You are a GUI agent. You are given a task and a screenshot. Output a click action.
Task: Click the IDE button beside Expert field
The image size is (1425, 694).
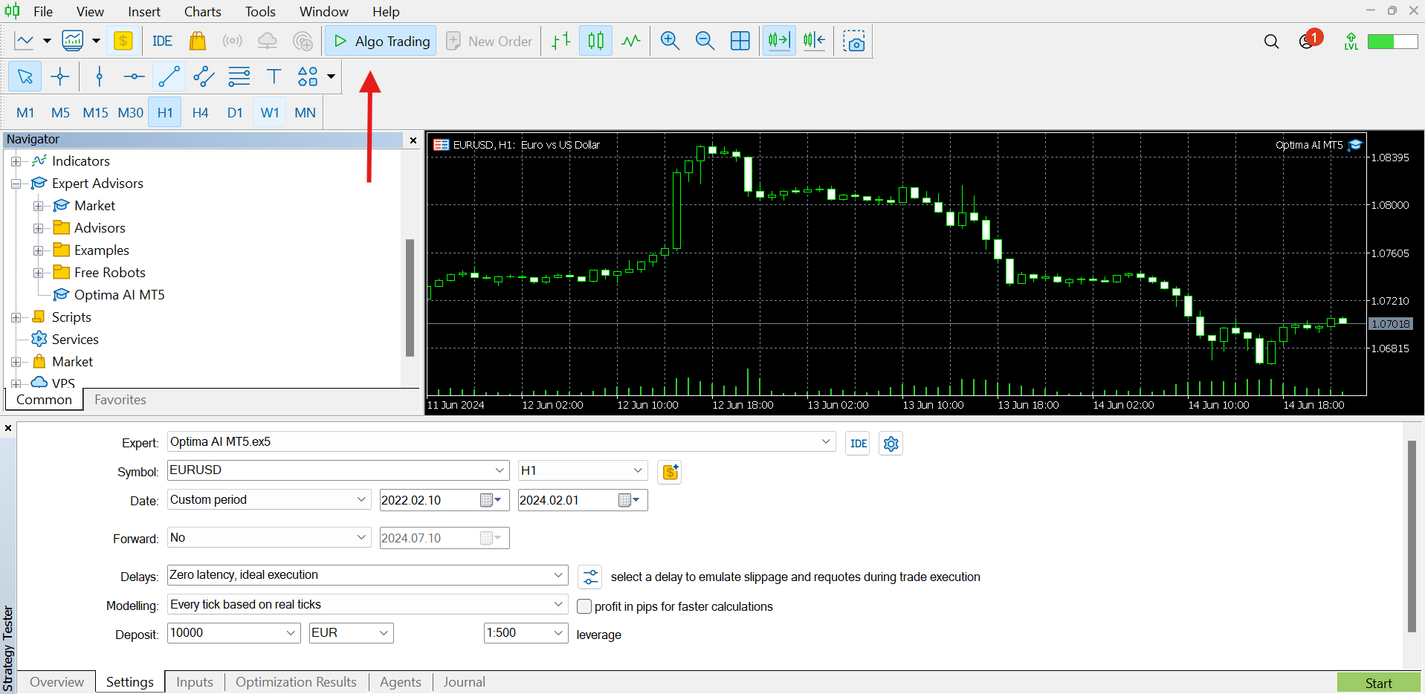[x=858, y=444]
